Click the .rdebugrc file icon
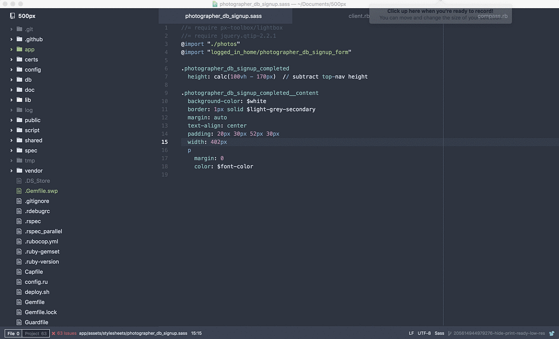The height and width of the screenshot is (339, 559). click(19, 211)
